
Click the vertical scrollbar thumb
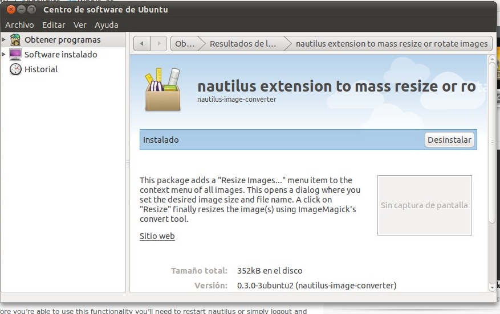[492, 142]
